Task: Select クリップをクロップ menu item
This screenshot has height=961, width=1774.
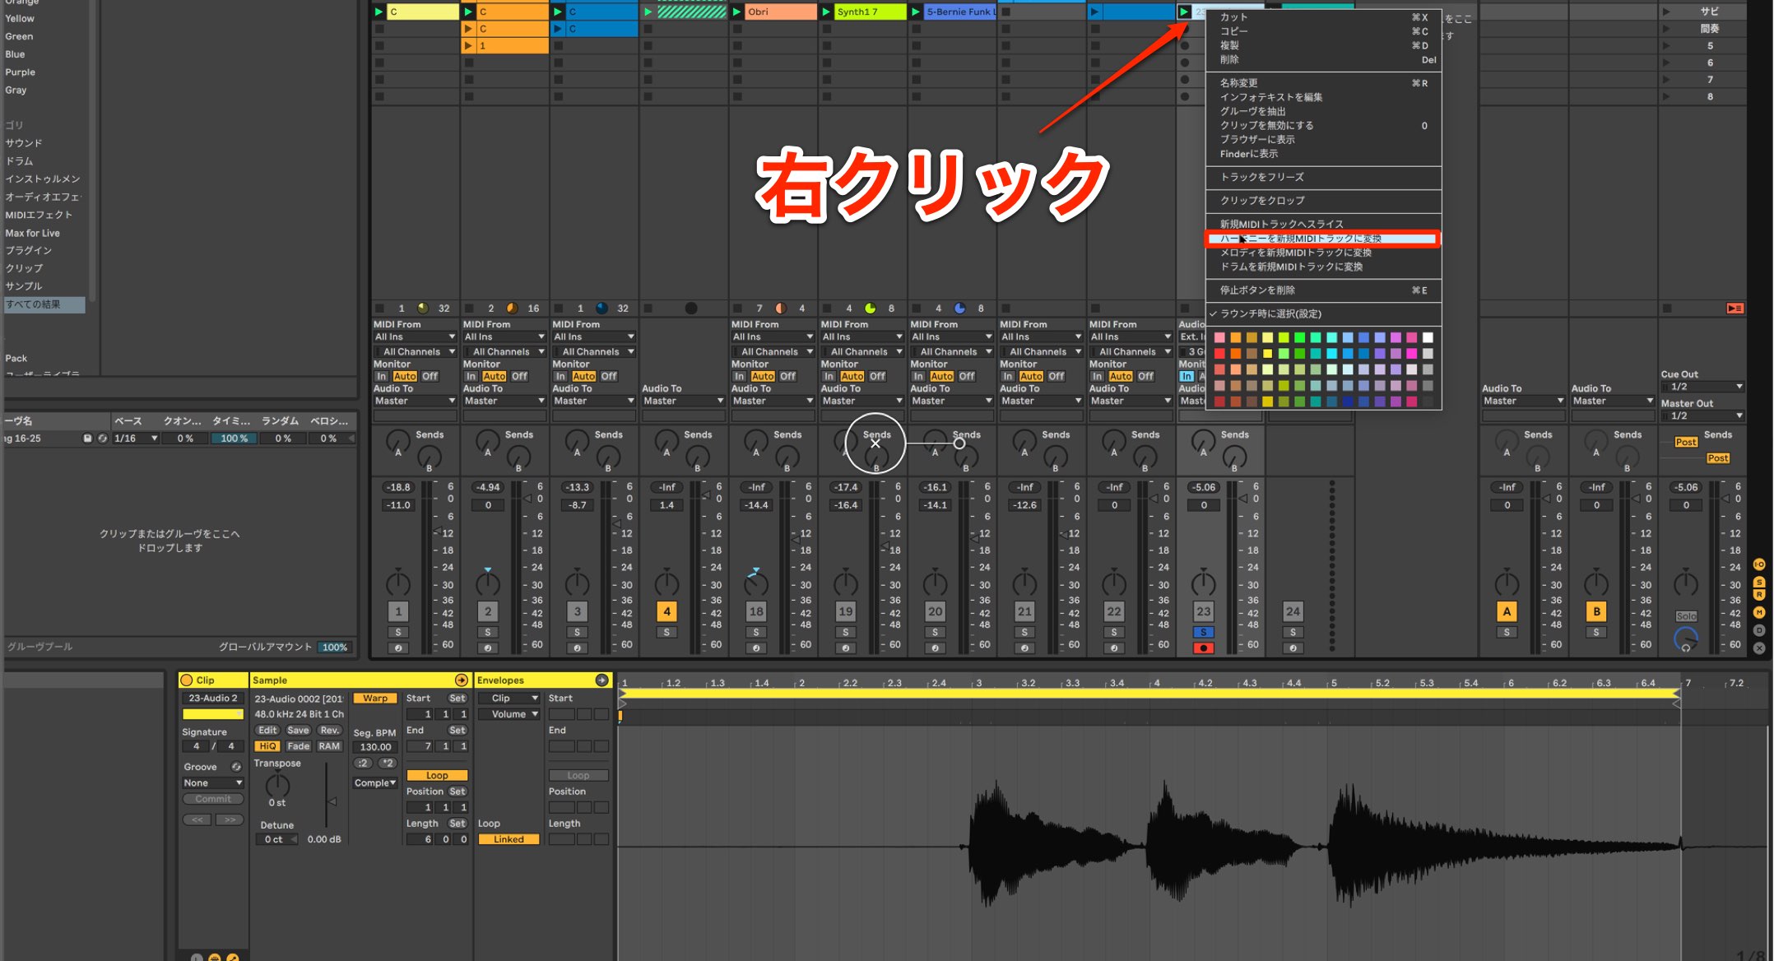Action: [x=1323, y=200]
